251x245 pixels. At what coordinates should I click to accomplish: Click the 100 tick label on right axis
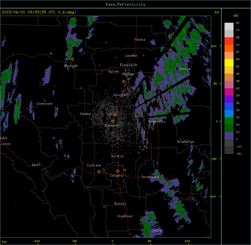[214, 46]
